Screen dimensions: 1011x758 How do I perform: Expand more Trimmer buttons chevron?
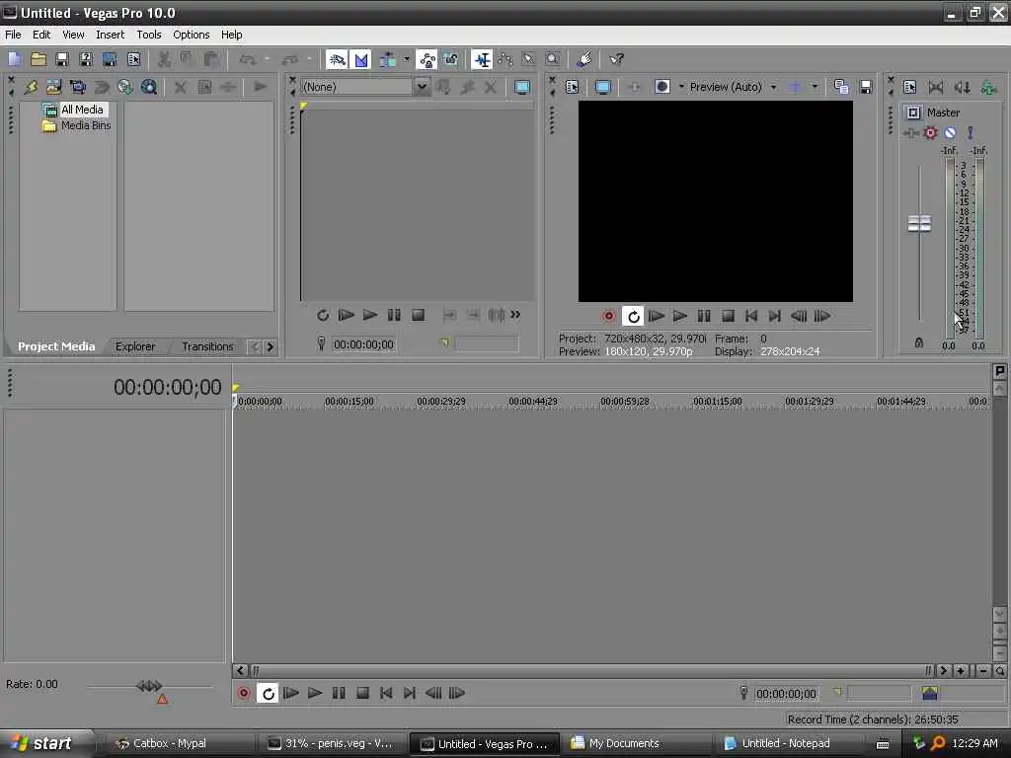click(515, 315)
